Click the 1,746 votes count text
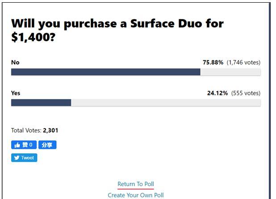 pyautogui.click(x=243, y=63)
